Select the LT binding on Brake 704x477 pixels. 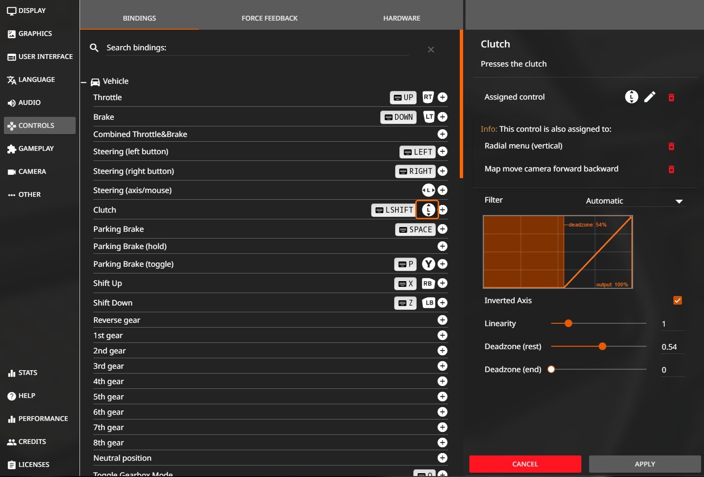click(x=429, y=117)
